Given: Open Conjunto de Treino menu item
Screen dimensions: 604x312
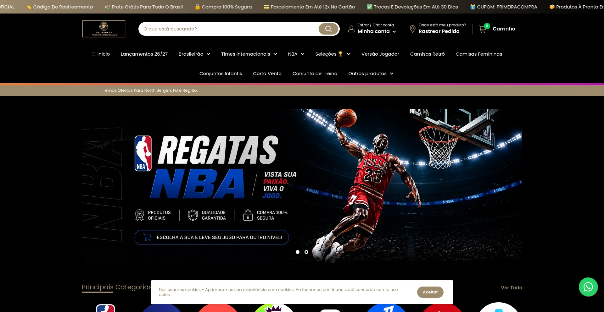Looking at the screenshot, I should [315, 74].
